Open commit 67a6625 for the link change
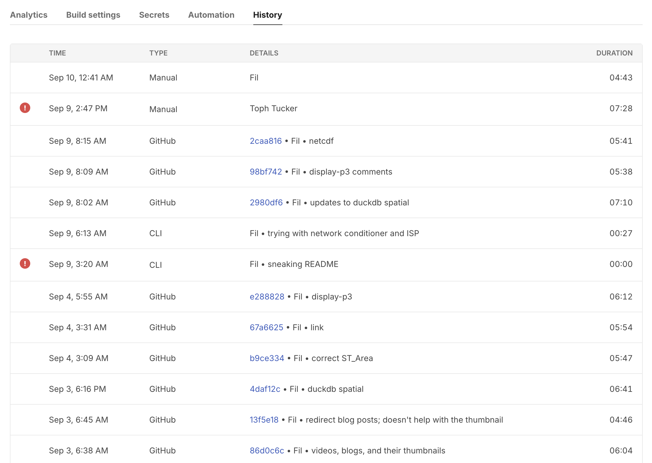The height and width of the screenshot is (463, 652). tap(266, 327)
